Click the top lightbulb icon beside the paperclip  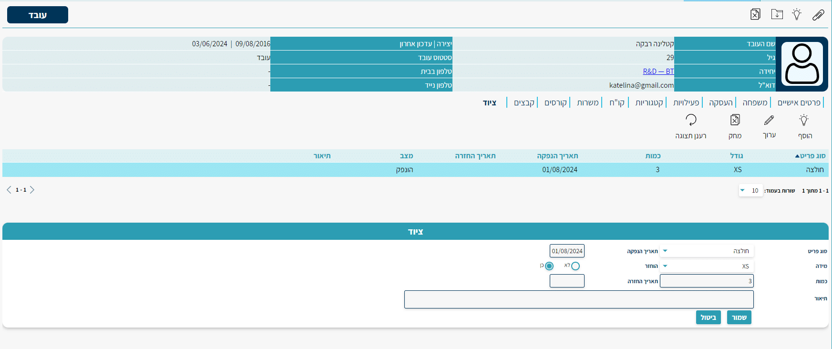[797, 14]
